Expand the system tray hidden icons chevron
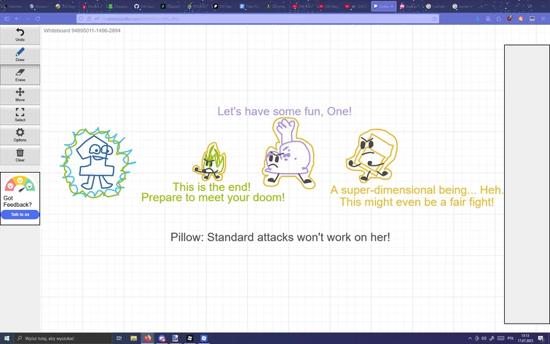Screen dimensions: 550x344 [x=470, y=338]
